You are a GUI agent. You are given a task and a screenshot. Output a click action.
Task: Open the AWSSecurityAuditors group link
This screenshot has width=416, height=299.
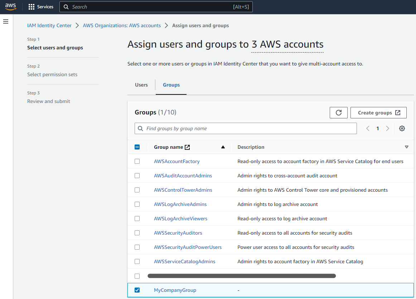tap(178, 233)
